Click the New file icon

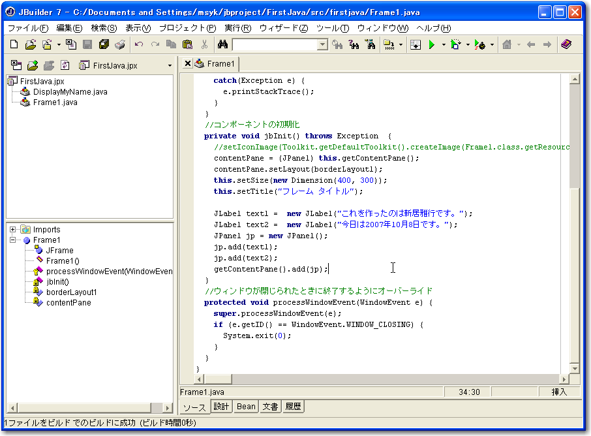[14, 44]
